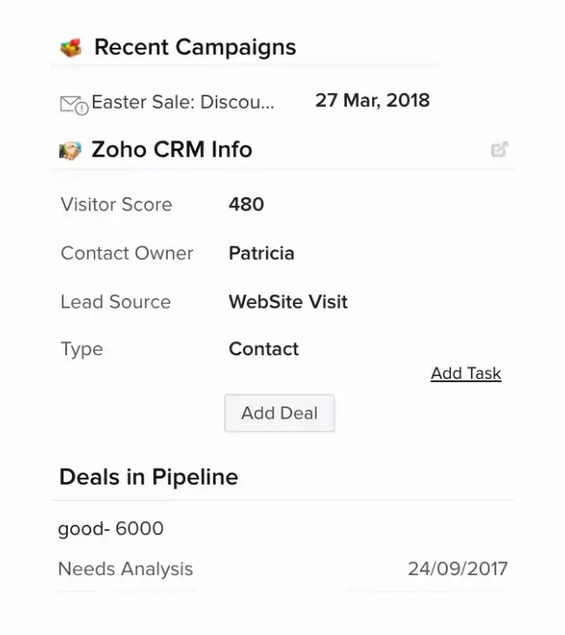This screenshot has width=565, height=635.
Task: Select the Deals in Pipeline heading
Action: coord(149,477)
